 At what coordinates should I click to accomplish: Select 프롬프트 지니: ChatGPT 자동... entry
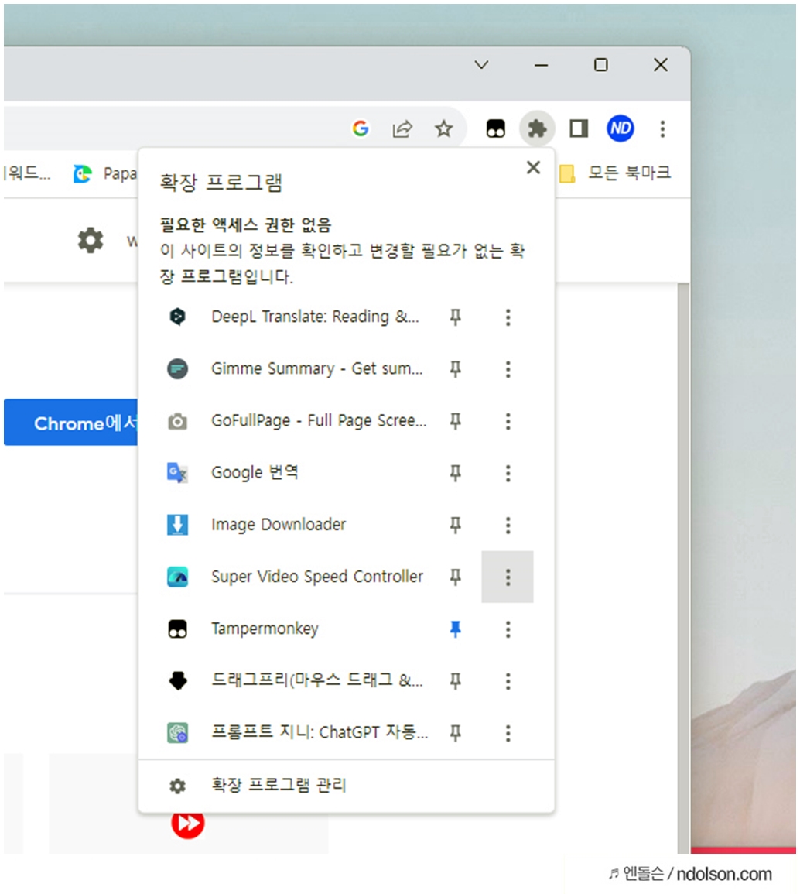319,733
